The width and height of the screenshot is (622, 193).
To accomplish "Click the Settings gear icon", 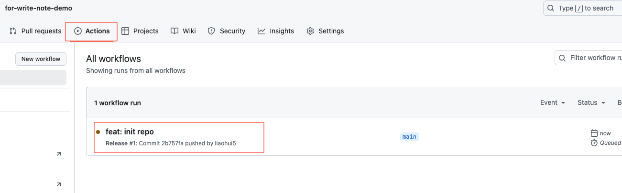I will [310, 31].
